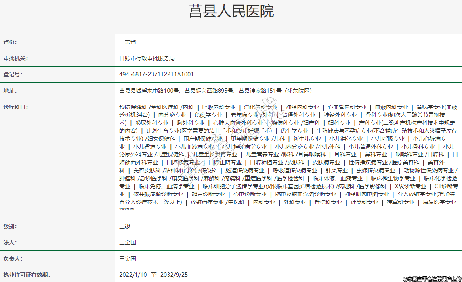The width and height of the screenshot is (462, 282).
Task: Click the 执业许可证有效期 row label
Action: [27, 275]
